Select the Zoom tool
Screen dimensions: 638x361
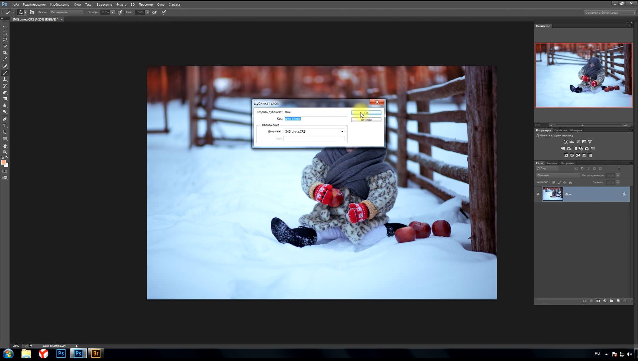point(5,152)
